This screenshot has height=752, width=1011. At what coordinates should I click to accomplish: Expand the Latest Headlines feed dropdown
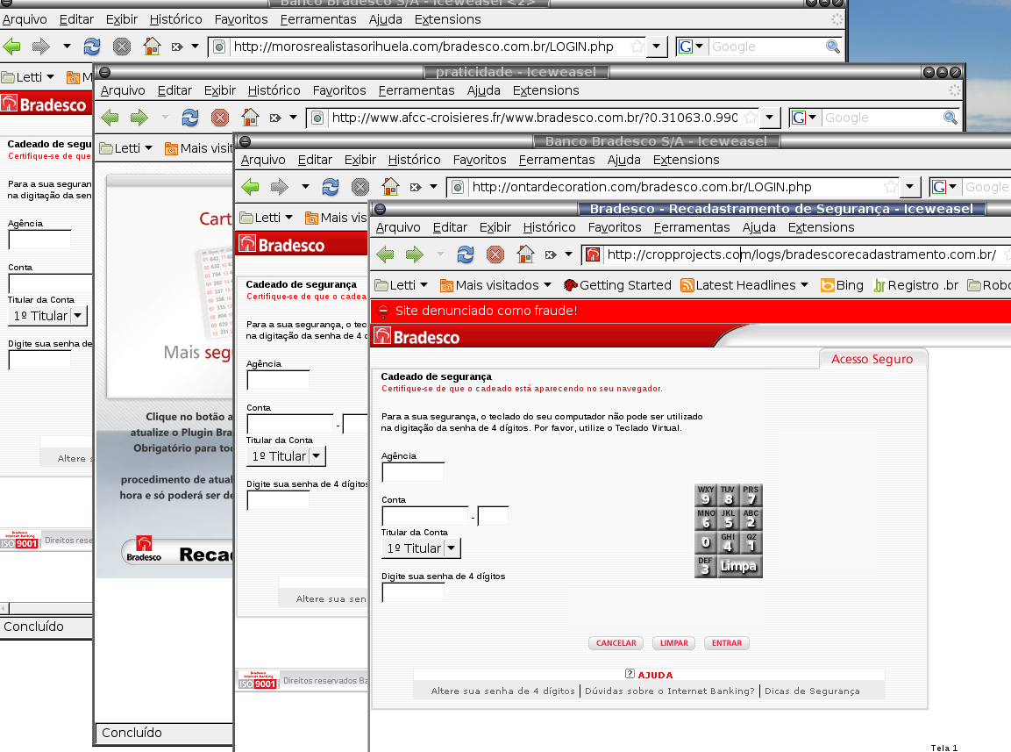804,285
